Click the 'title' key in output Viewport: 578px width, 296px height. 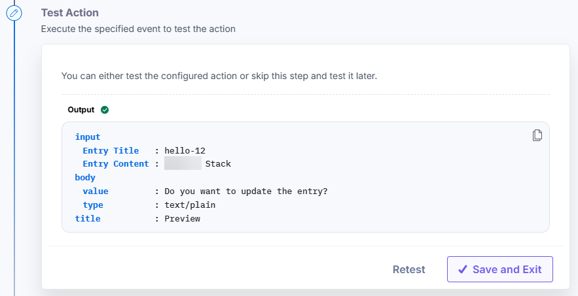tap(88, 219)
